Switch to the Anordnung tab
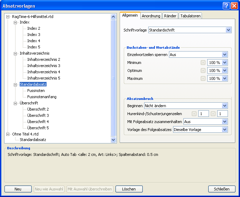Image resolution: width=240 pixels, height=197 pixels. [151, 16]
